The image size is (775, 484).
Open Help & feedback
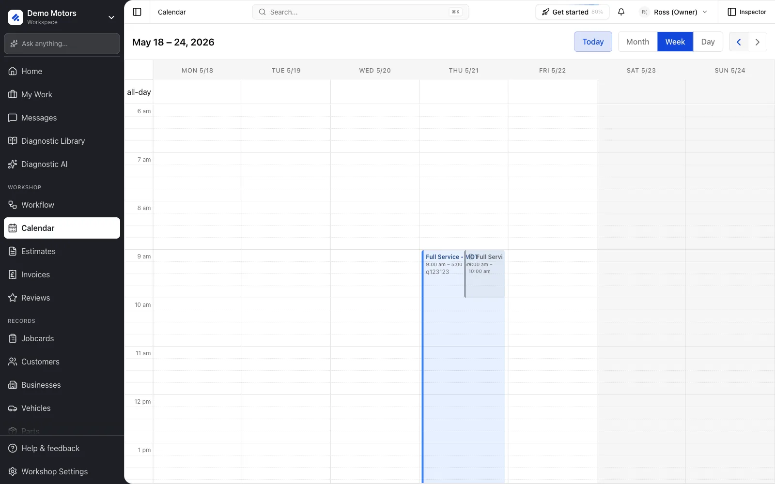(62, 448)
